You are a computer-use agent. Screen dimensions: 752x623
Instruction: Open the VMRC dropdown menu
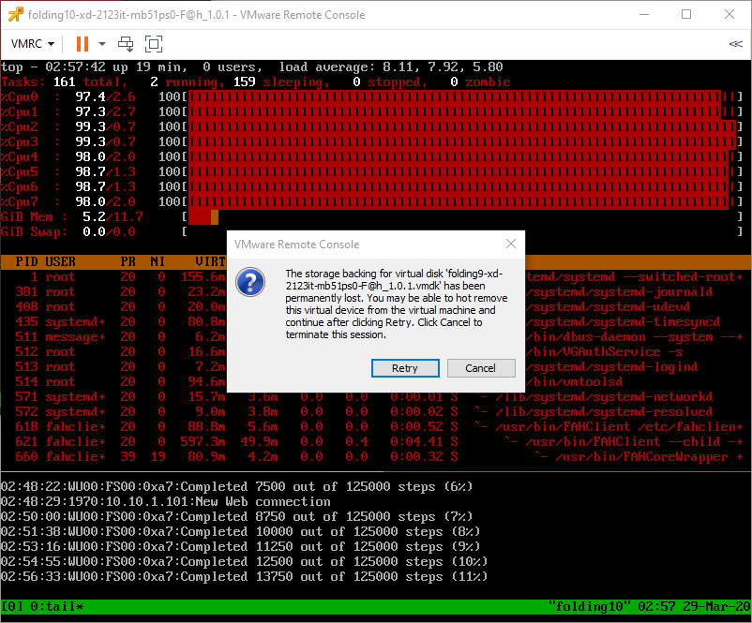[33, 44]
